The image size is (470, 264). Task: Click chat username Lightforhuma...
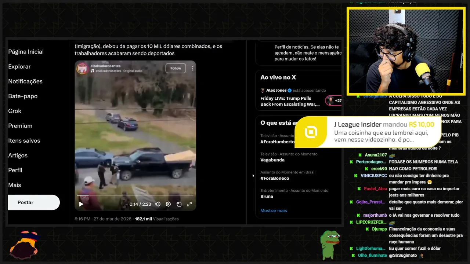pyautogui.click(x=371, y=249)
